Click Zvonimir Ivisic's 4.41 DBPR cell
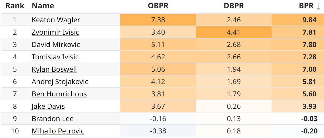Image resolution: width=324 pixels, height=138 pixels. tap(234, 32)
